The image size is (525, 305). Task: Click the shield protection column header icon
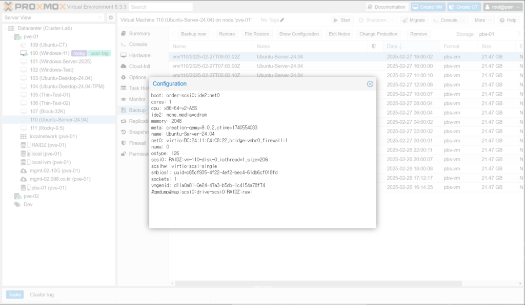click(x=373, y=47)
